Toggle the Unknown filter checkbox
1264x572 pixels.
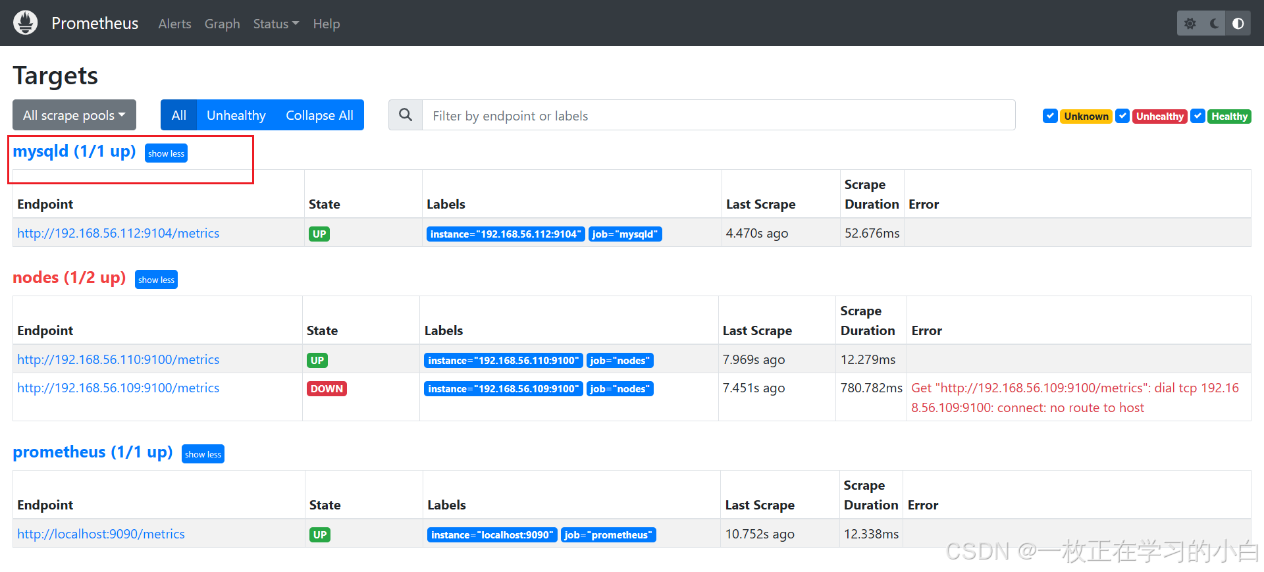click(x=1050, y=116)
